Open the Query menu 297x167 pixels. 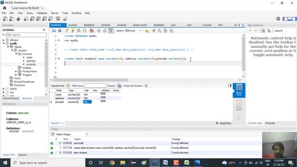pyautogui.click(x=30, y=13)
